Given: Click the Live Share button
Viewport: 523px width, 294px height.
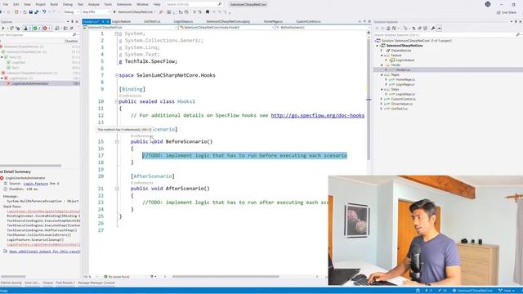Looking at the screenshot, I should 507,12.
